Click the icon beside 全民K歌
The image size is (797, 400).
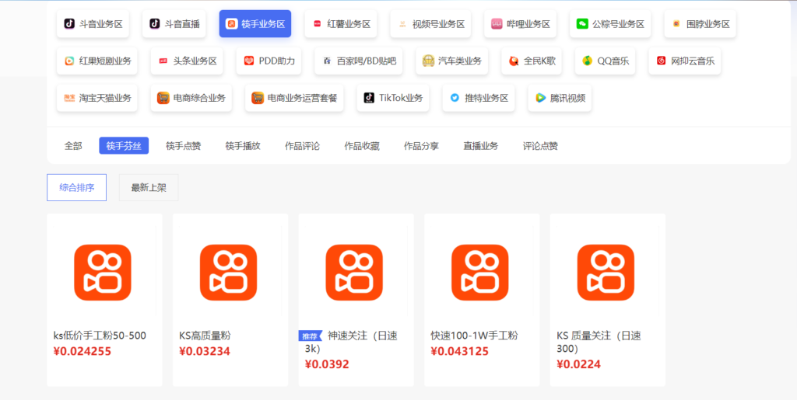514,61
